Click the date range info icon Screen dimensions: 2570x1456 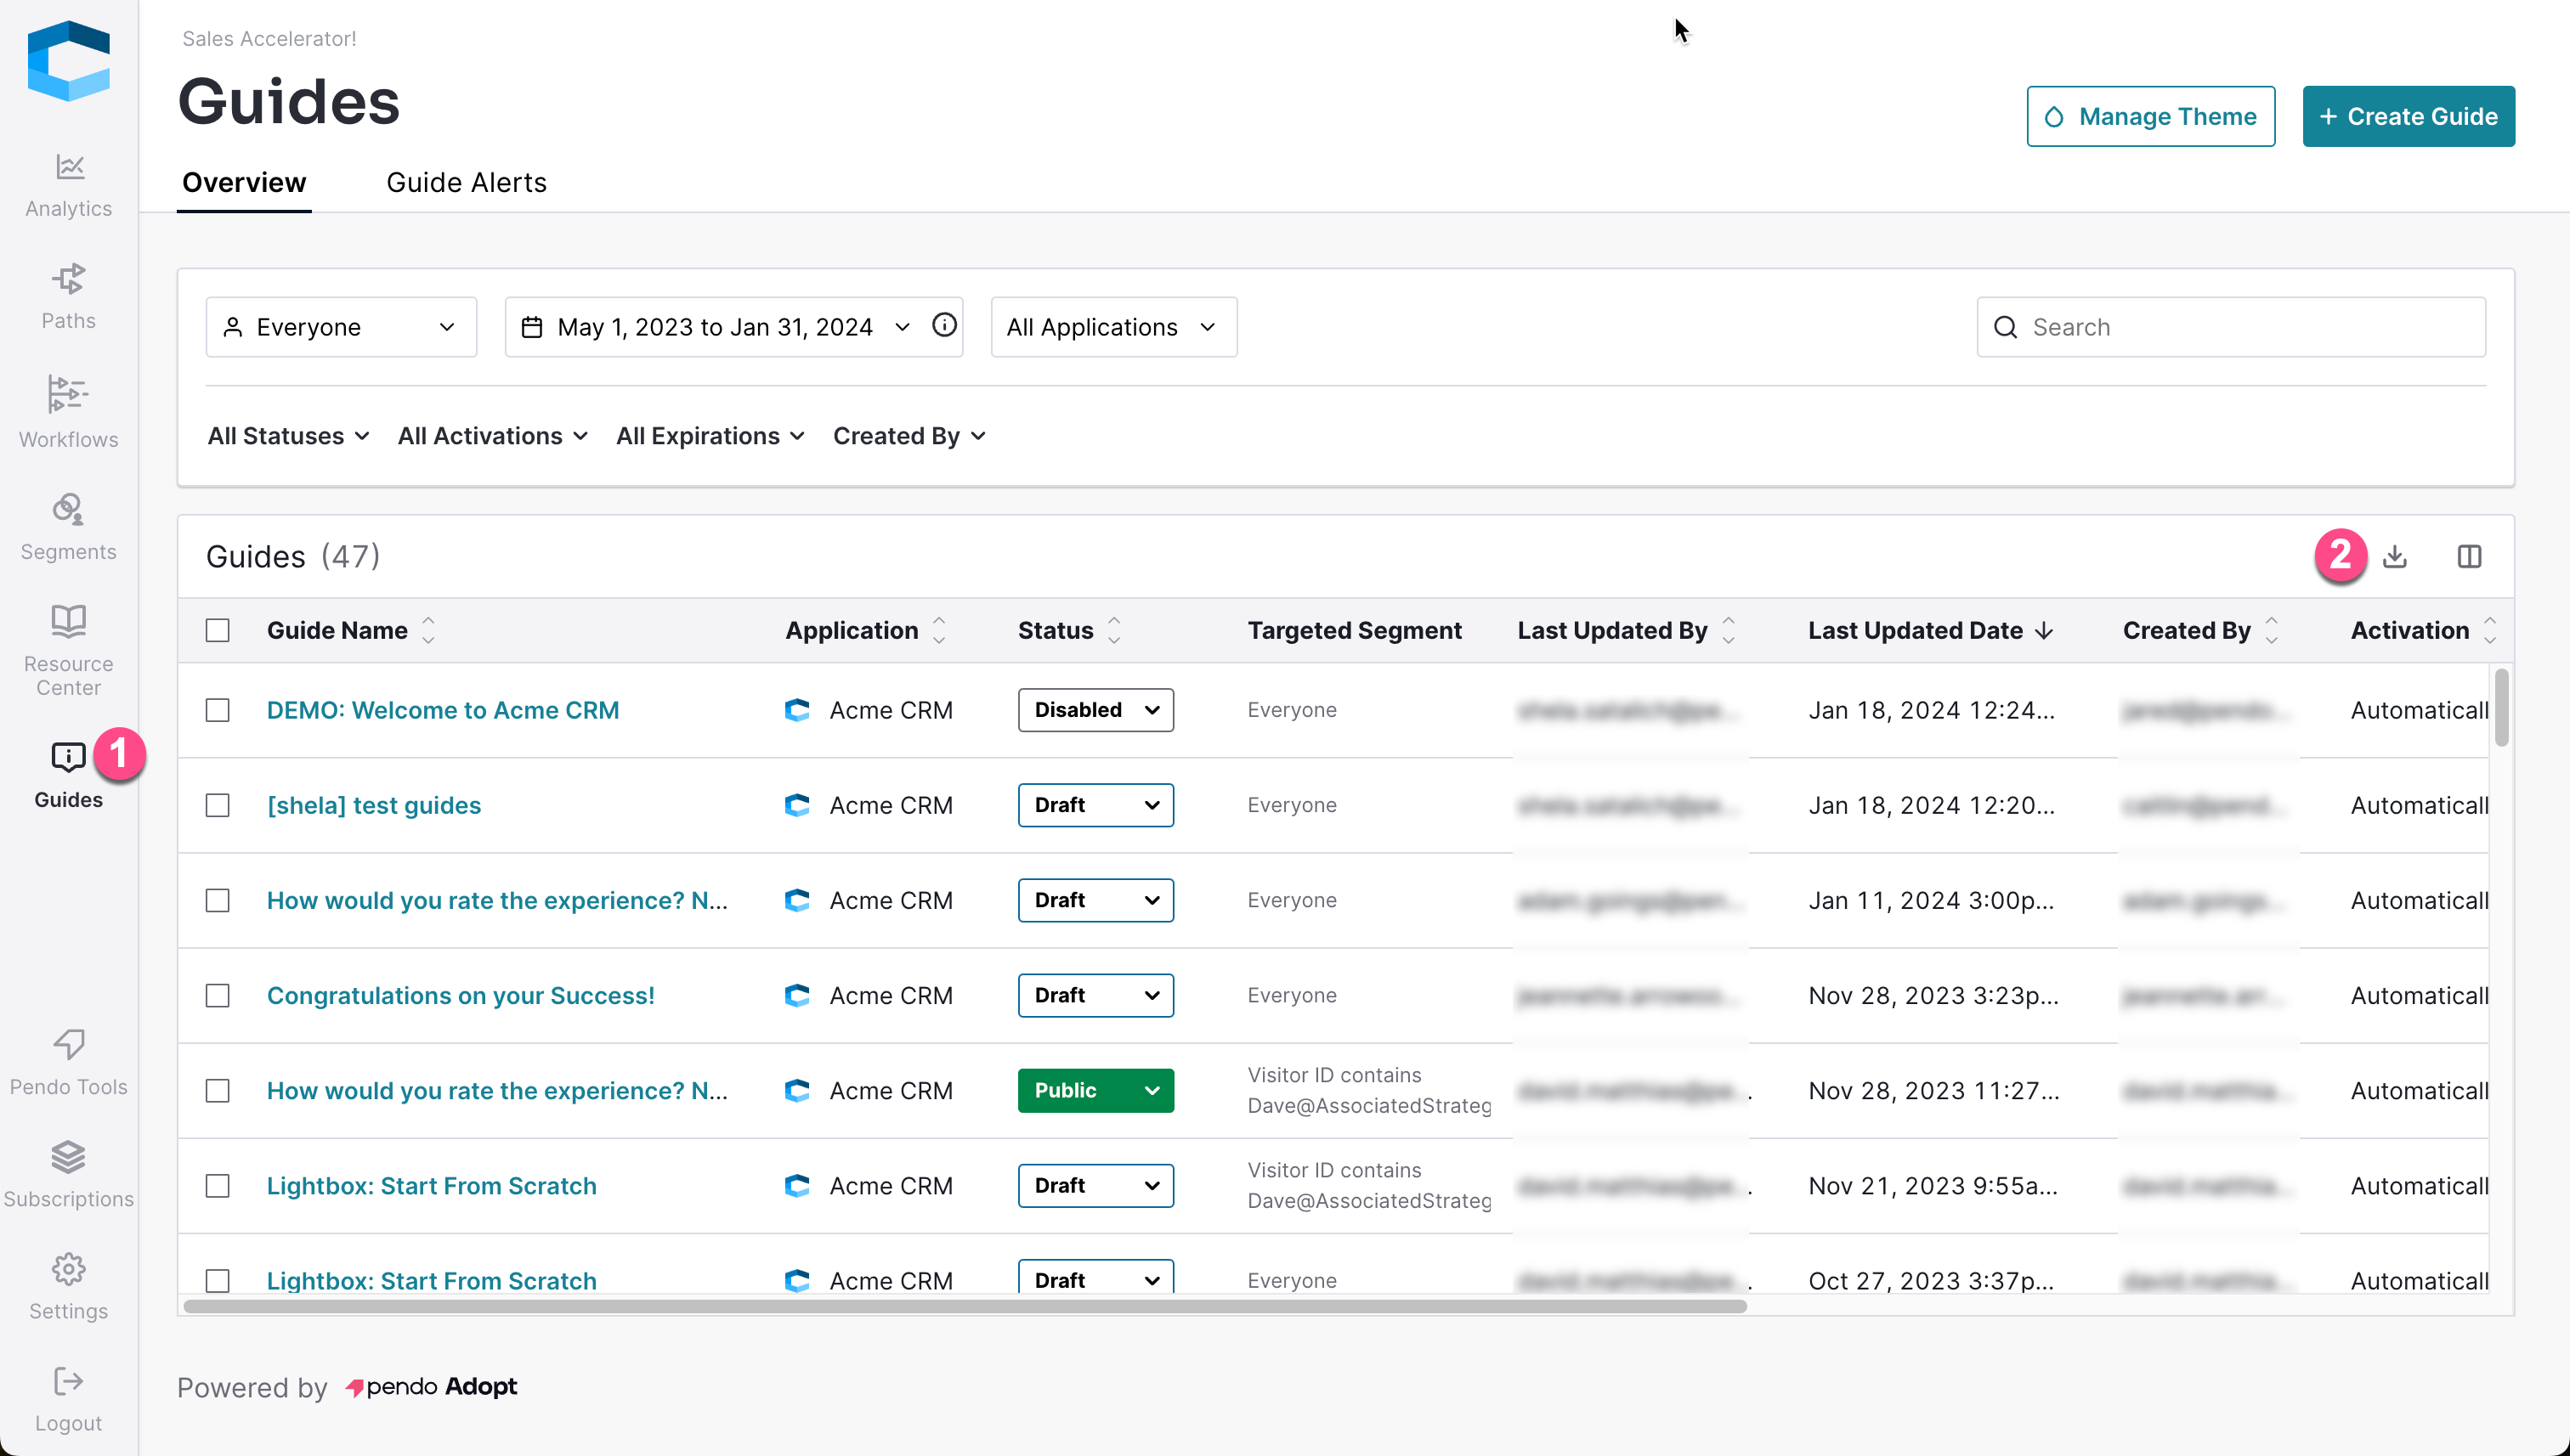(943, 325)
